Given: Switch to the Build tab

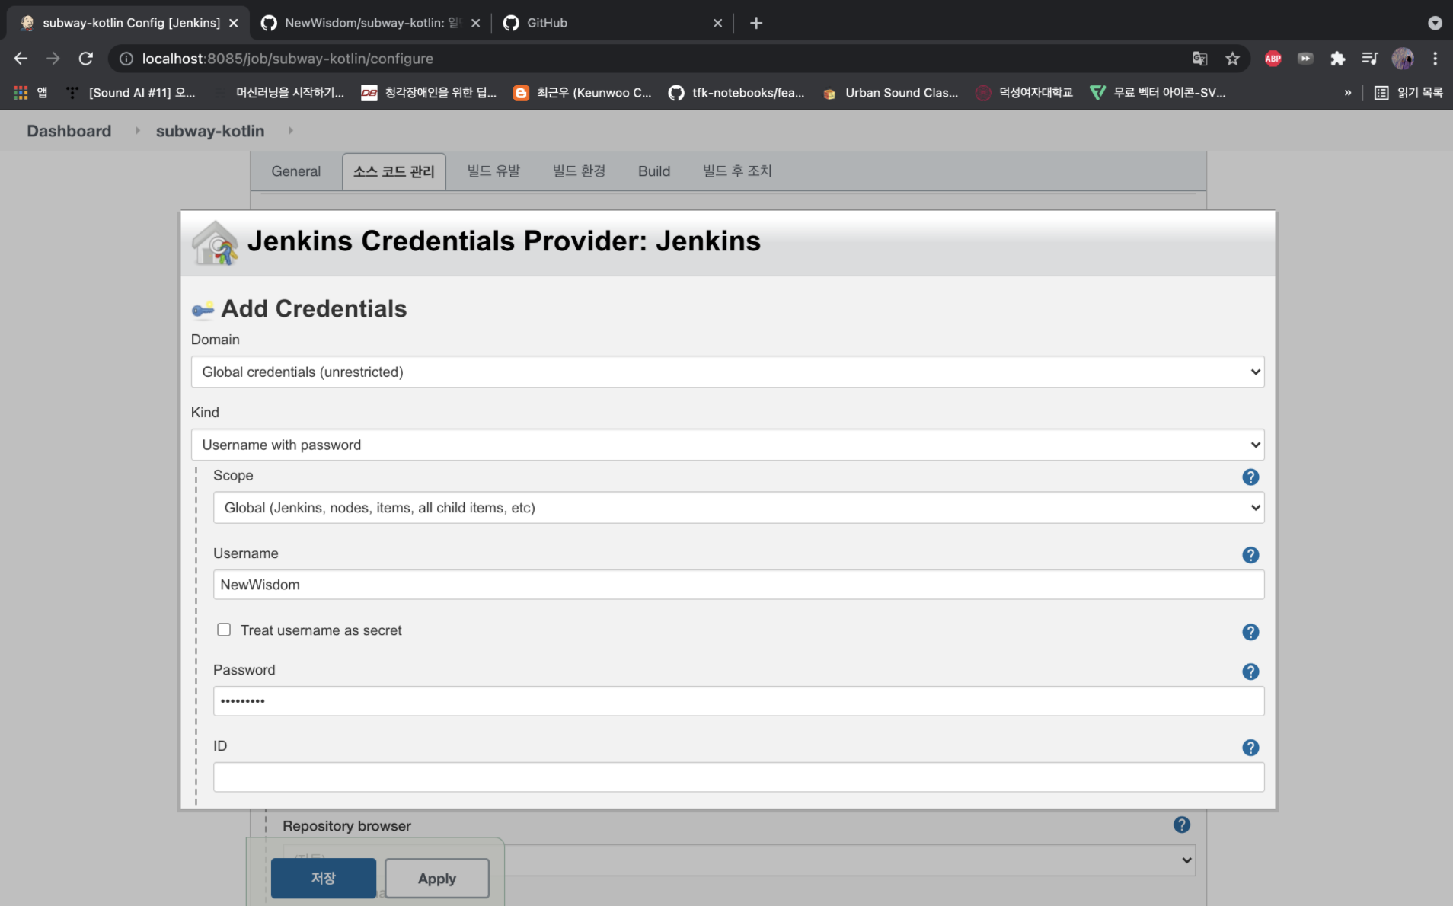Looking at the screenshot, I should 654,171.
